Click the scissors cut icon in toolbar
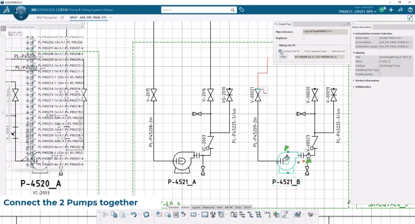This screenshot has width=415, height=224. [105, 214]
